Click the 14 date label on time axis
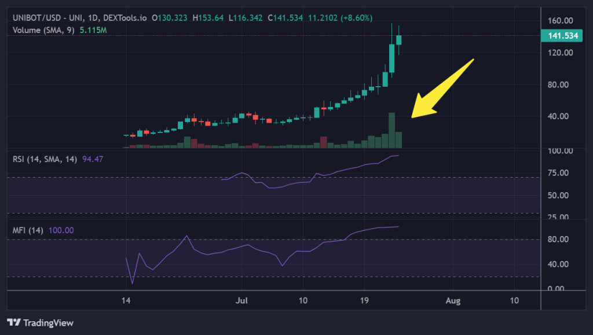The image size is (593, 335). coord(126,301)
